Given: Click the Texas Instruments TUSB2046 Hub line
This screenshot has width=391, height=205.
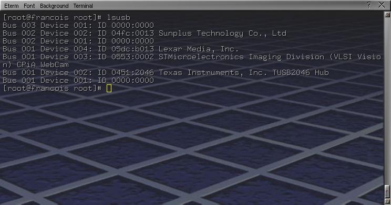Looking at the screenshot, I should click(166, 73).
